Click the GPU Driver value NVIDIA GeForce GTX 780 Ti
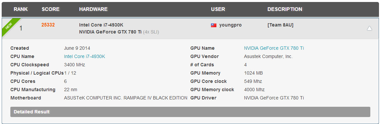The height and width of the screenshot is (124, 382). [x=274, y=98]
